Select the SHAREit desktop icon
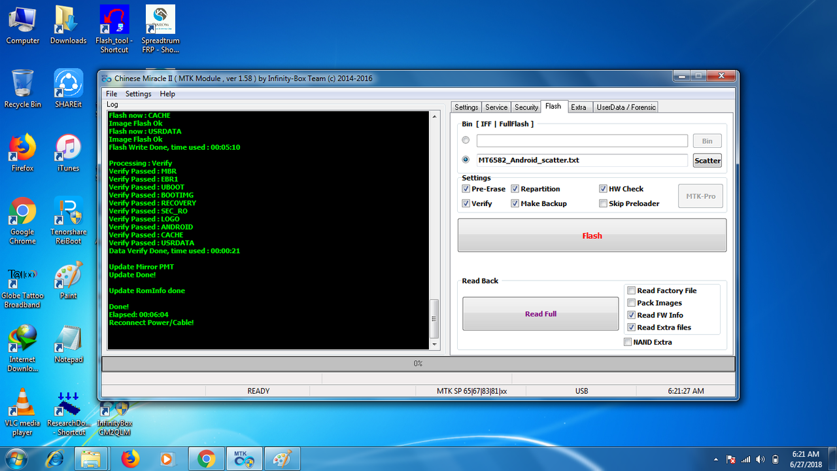The image size is (837, 471). 68,89
